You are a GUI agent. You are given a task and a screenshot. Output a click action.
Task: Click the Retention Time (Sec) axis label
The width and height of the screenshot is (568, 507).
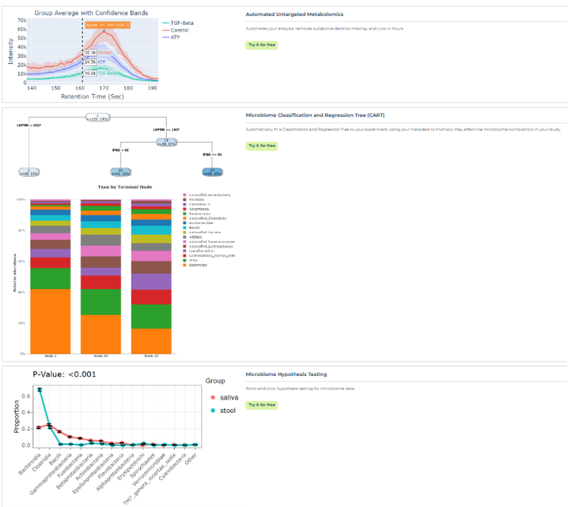(92, 96)
